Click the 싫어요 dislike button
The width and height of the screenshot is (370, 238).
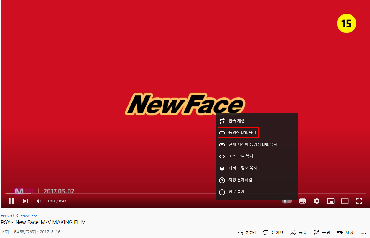click(273, 233)
